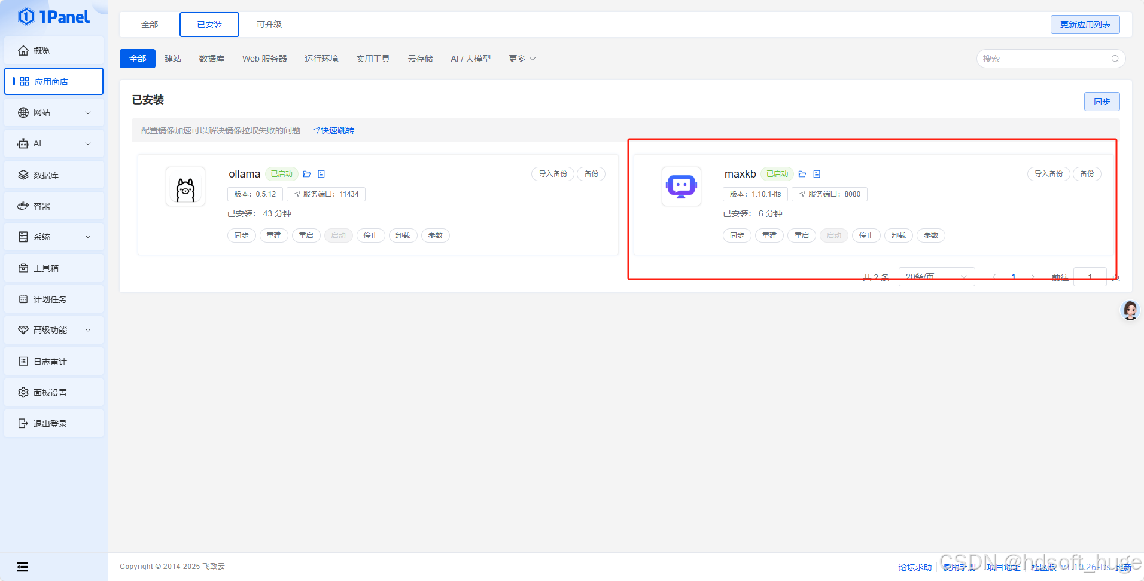Open 日志审计 in the sidebar
Screen dimensions: 1144x581
[x=54, y=361]
